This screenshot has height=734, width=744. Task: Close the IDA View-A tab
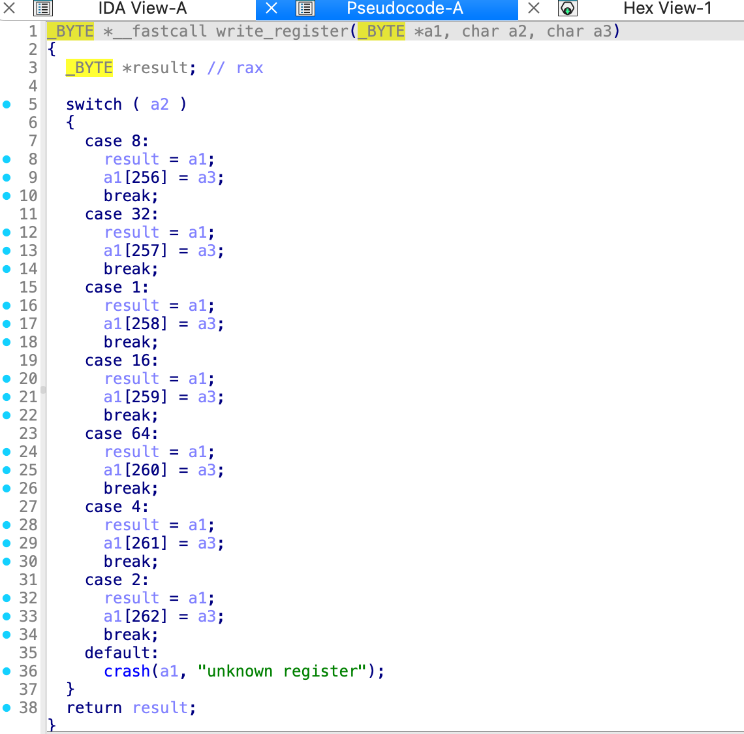click(9, 8)
